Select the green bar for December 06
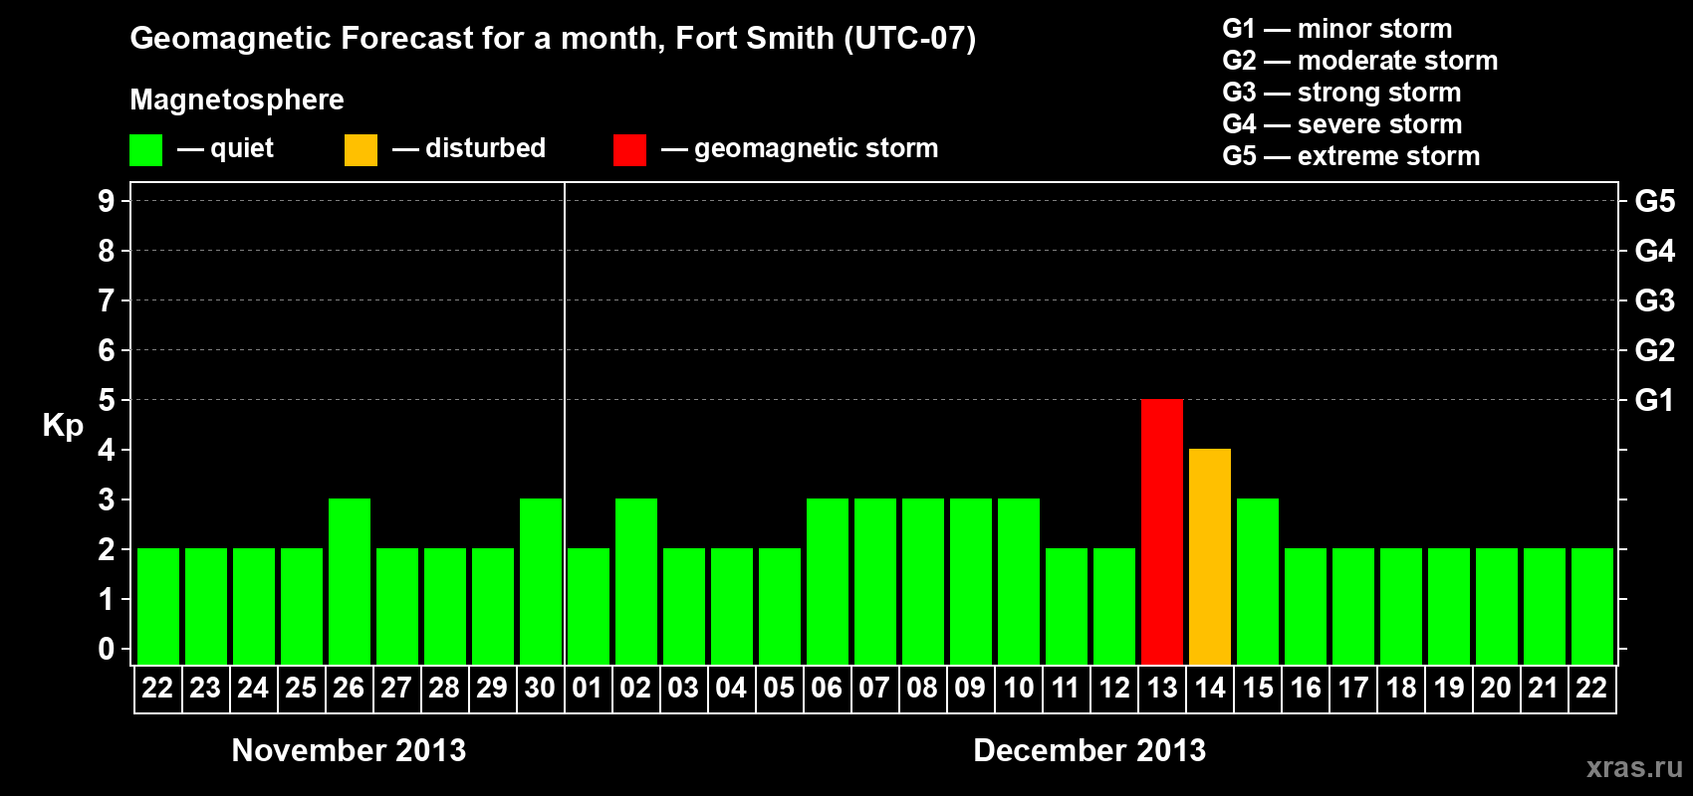The width and height of the screenshot is (1693, 796). click(828, 581)
